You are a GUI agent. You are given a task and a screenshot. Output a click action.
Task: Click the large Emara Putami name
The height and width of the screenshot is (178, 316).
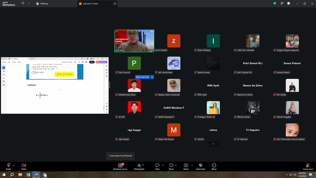[x=292, y=63]
